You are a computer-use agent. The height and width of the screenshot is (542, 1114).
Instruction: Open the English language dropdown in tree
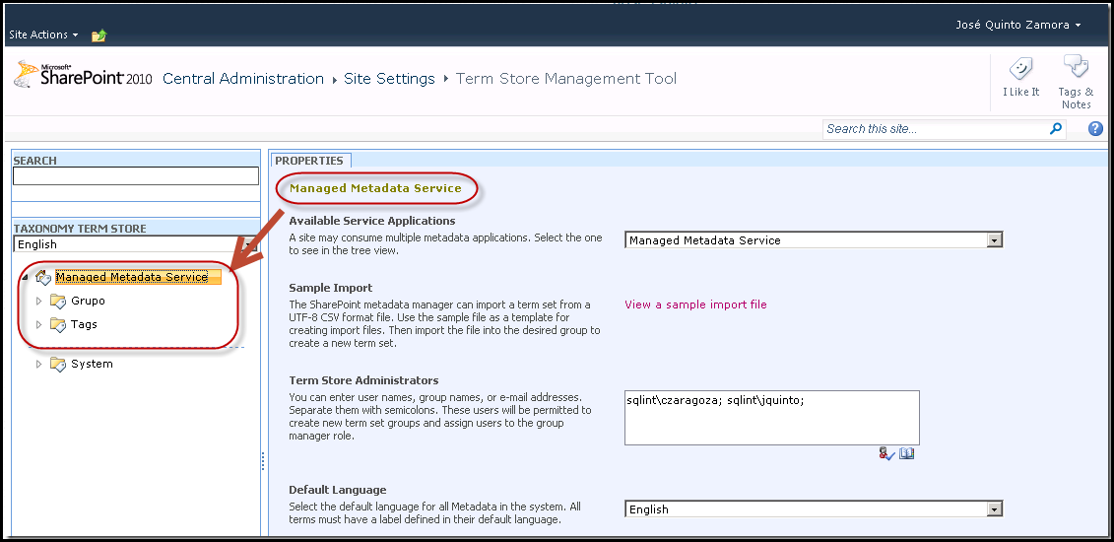coord(135,244)
